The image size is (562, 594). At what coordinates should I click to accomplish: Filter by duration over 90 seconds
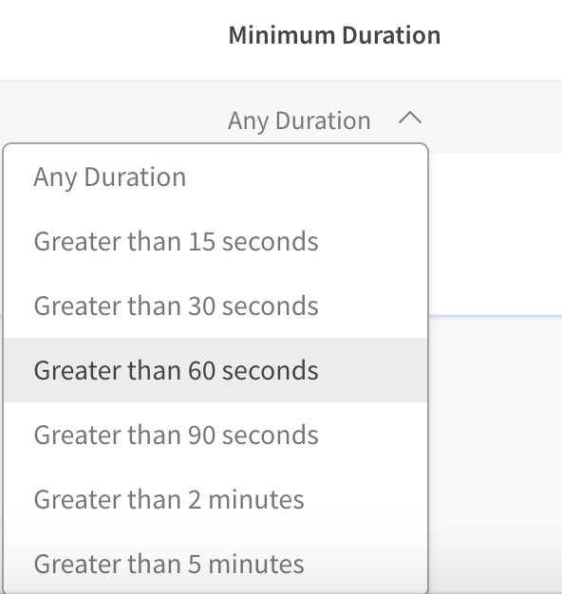coord(215,435)
